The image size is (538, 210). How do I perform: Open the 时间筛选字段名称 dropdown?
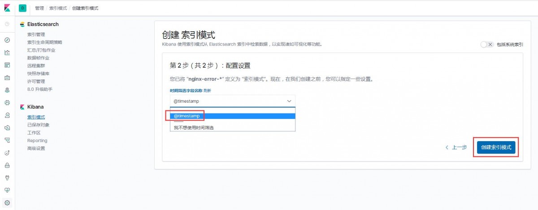pos(233,101)
